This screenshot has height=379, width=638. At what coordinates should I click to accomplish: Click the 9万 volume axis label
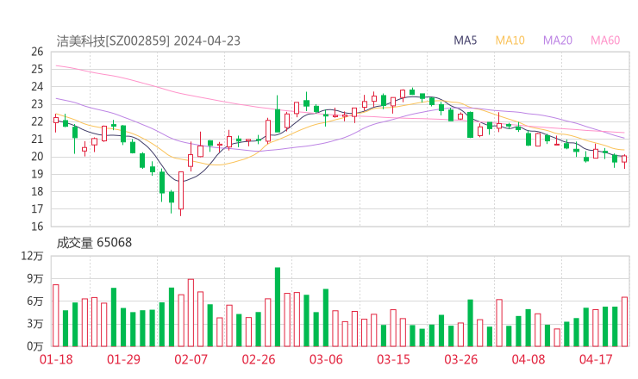tap(35, 278)
